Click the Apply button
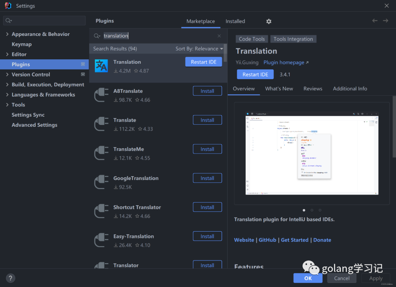The image size is (396, 287). (x=376, y=278)
